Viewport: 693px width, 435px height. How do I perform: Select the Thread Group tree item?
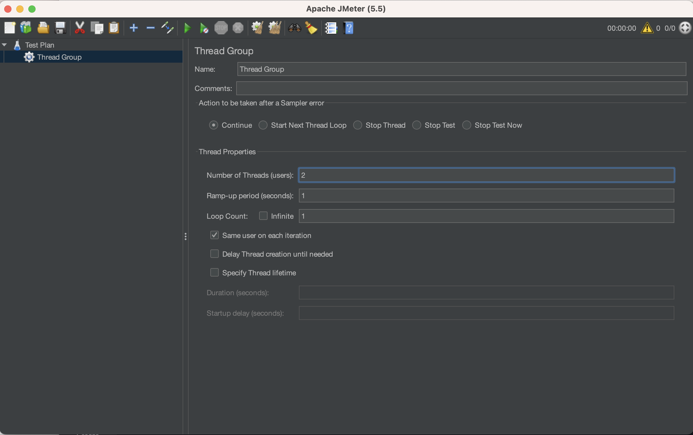pyautogui.click(x=59, y=57)
